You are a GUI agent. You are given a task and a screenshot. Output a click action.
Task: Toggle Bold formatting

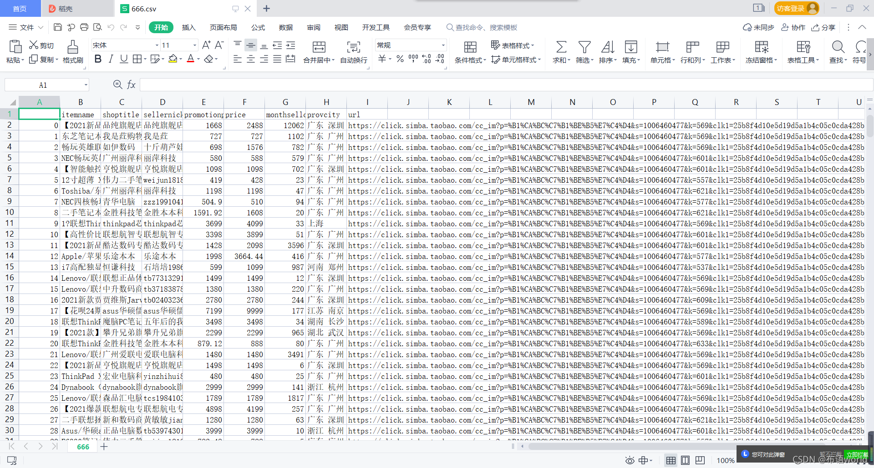coord(98,59)
